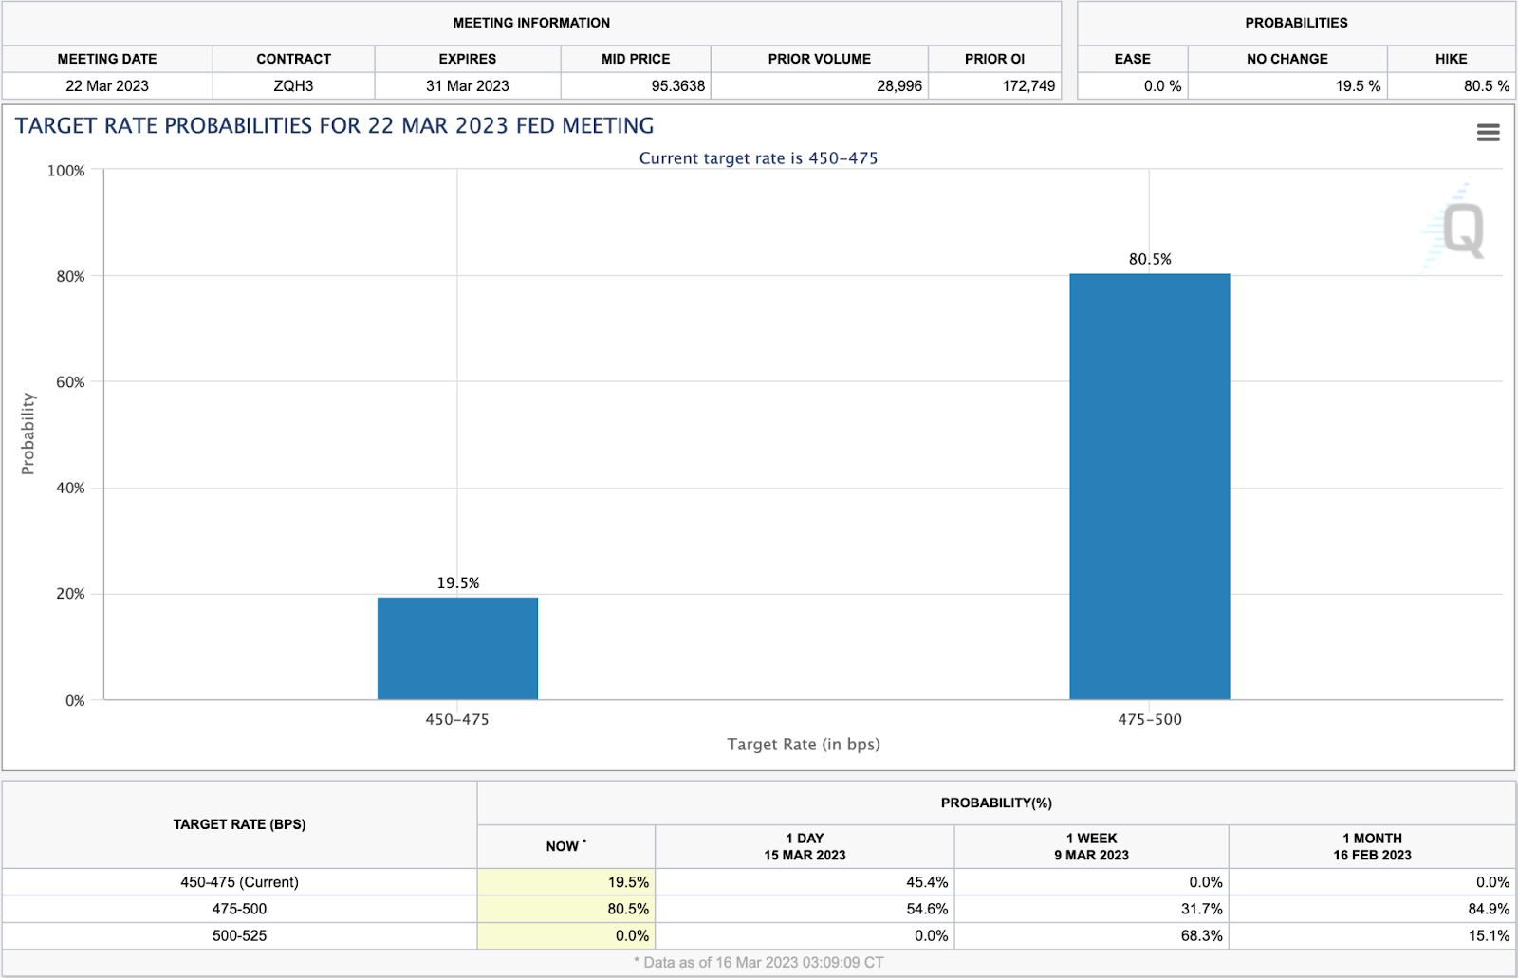Click the data timestamp footnote text
This screenshot has width=1518, height=978.
(758, 961)
